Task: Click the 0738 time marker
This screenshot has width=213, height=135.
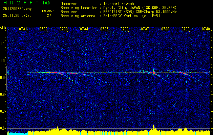Action: 165,29
